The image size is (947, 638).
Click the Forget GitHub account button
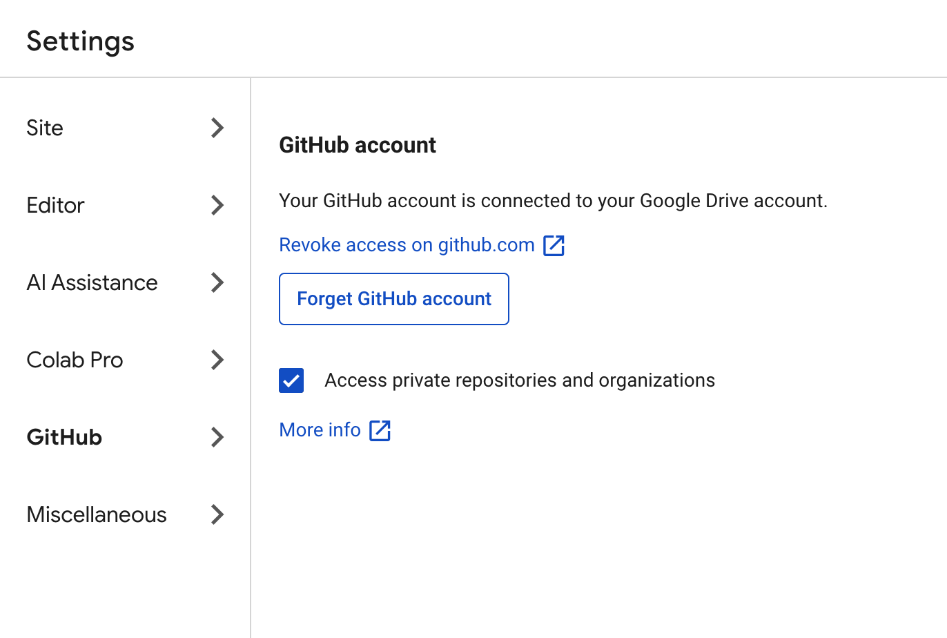coord(394,299)
